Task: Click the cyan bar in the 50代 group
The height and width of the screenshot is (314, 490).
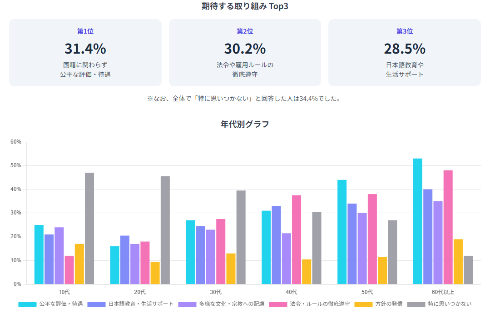Action: coord(342,232)
